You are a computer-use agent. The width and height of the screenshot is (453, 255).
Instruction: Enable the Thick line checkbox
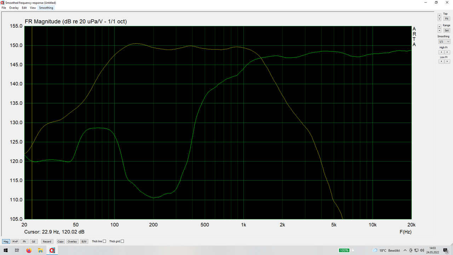point(104,242)
